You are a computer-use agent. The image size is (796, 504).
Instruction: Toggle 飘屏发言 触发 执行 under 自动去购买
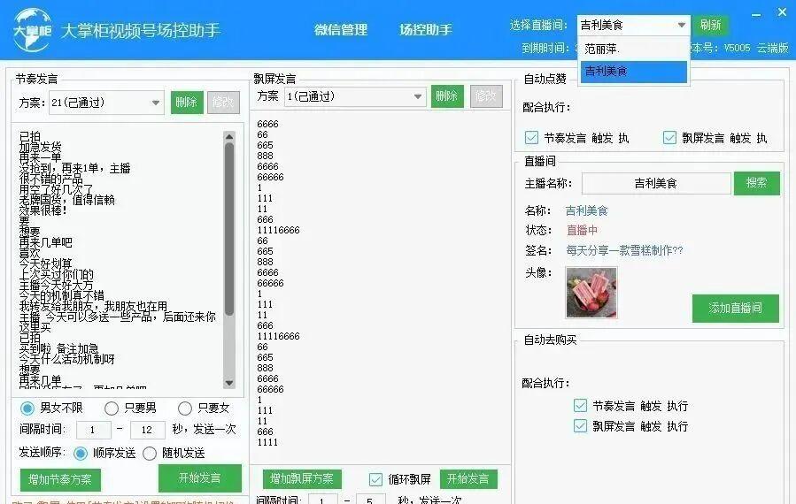tap(580, 426)
